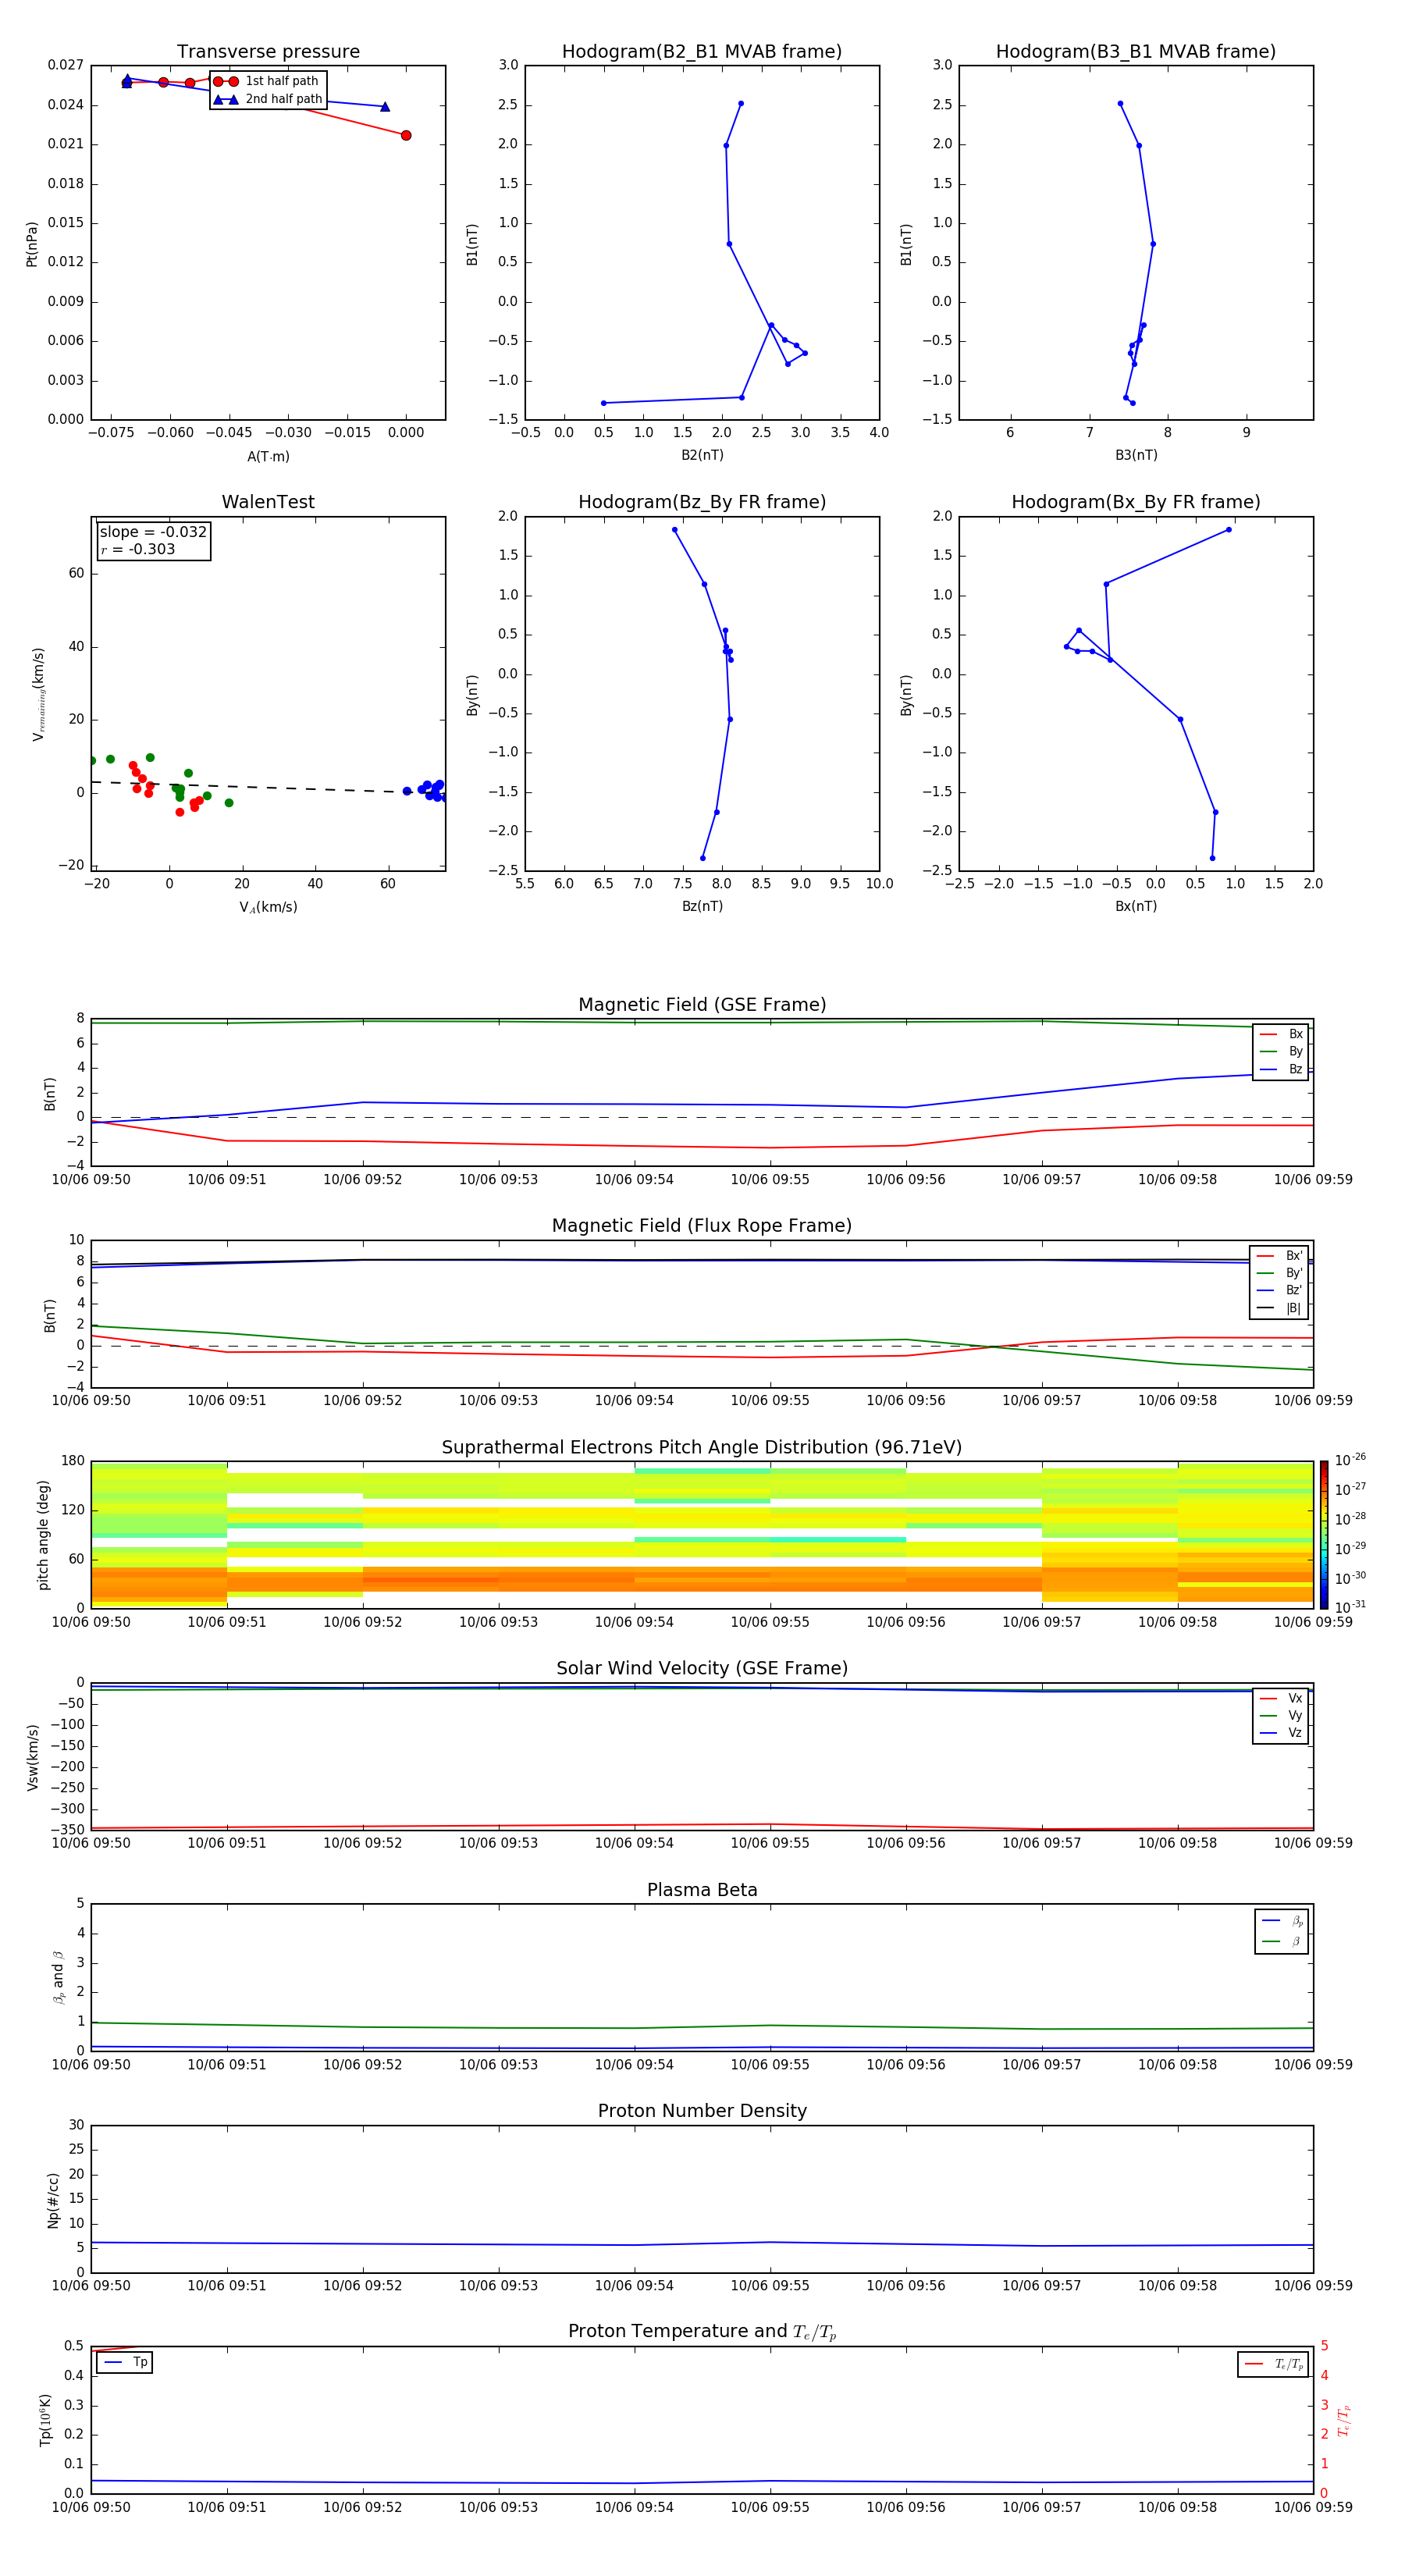Select the 'Np(#/cc)' y-axis label
This screenshot has height=2576, width=1405.
point(53,2200)
